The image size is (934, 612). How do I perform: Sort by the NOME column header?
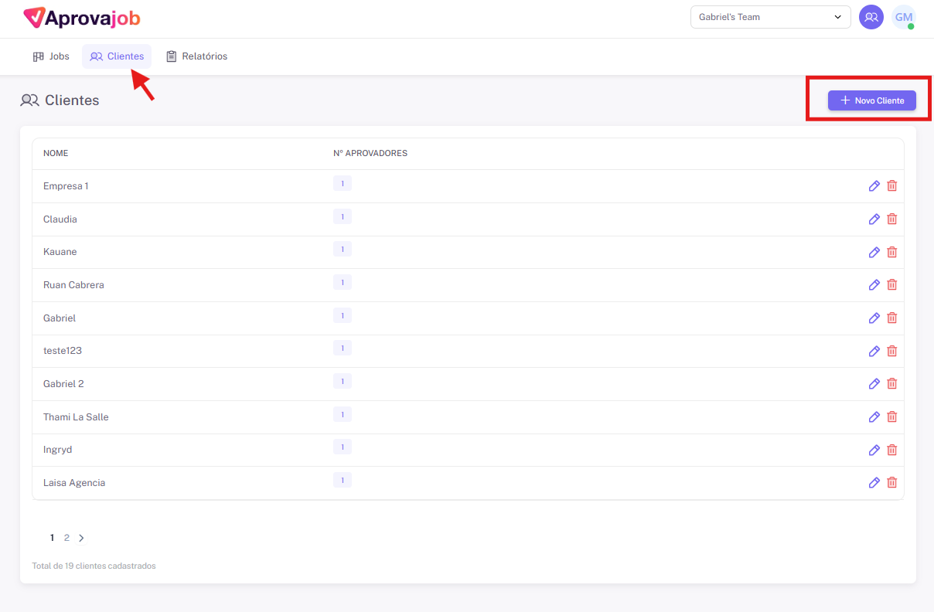[x=56, y=153]
